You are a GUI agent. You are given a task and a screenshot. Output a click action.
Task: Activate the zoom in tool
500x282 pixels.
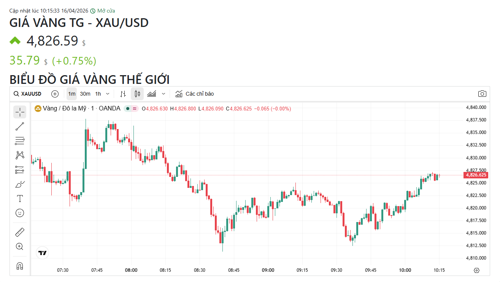coord(20,246)
